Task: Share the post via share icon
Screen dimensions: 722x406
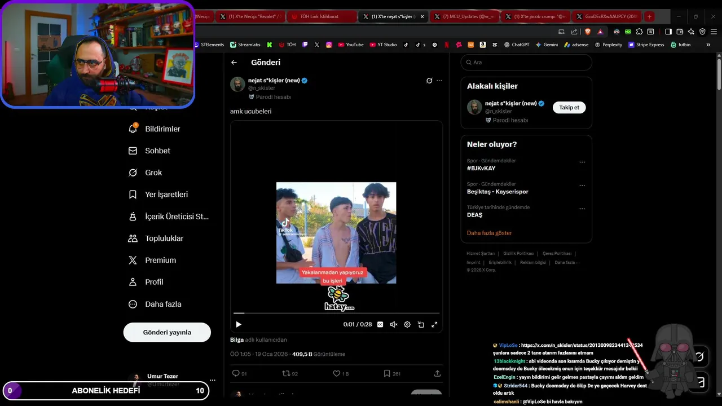Action: point(437,373)
